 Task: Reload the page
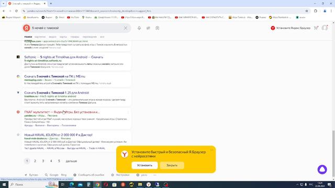tap(16, 11)
